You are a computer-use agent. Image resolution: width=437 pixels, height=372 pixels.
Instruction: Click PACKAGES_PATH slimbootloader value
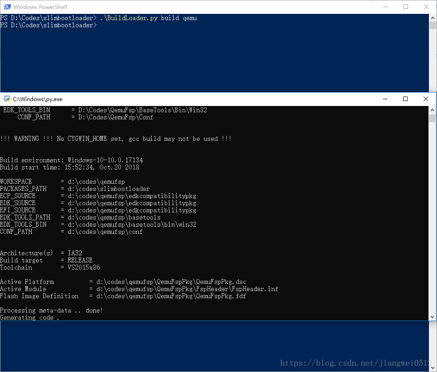(109, 189)
